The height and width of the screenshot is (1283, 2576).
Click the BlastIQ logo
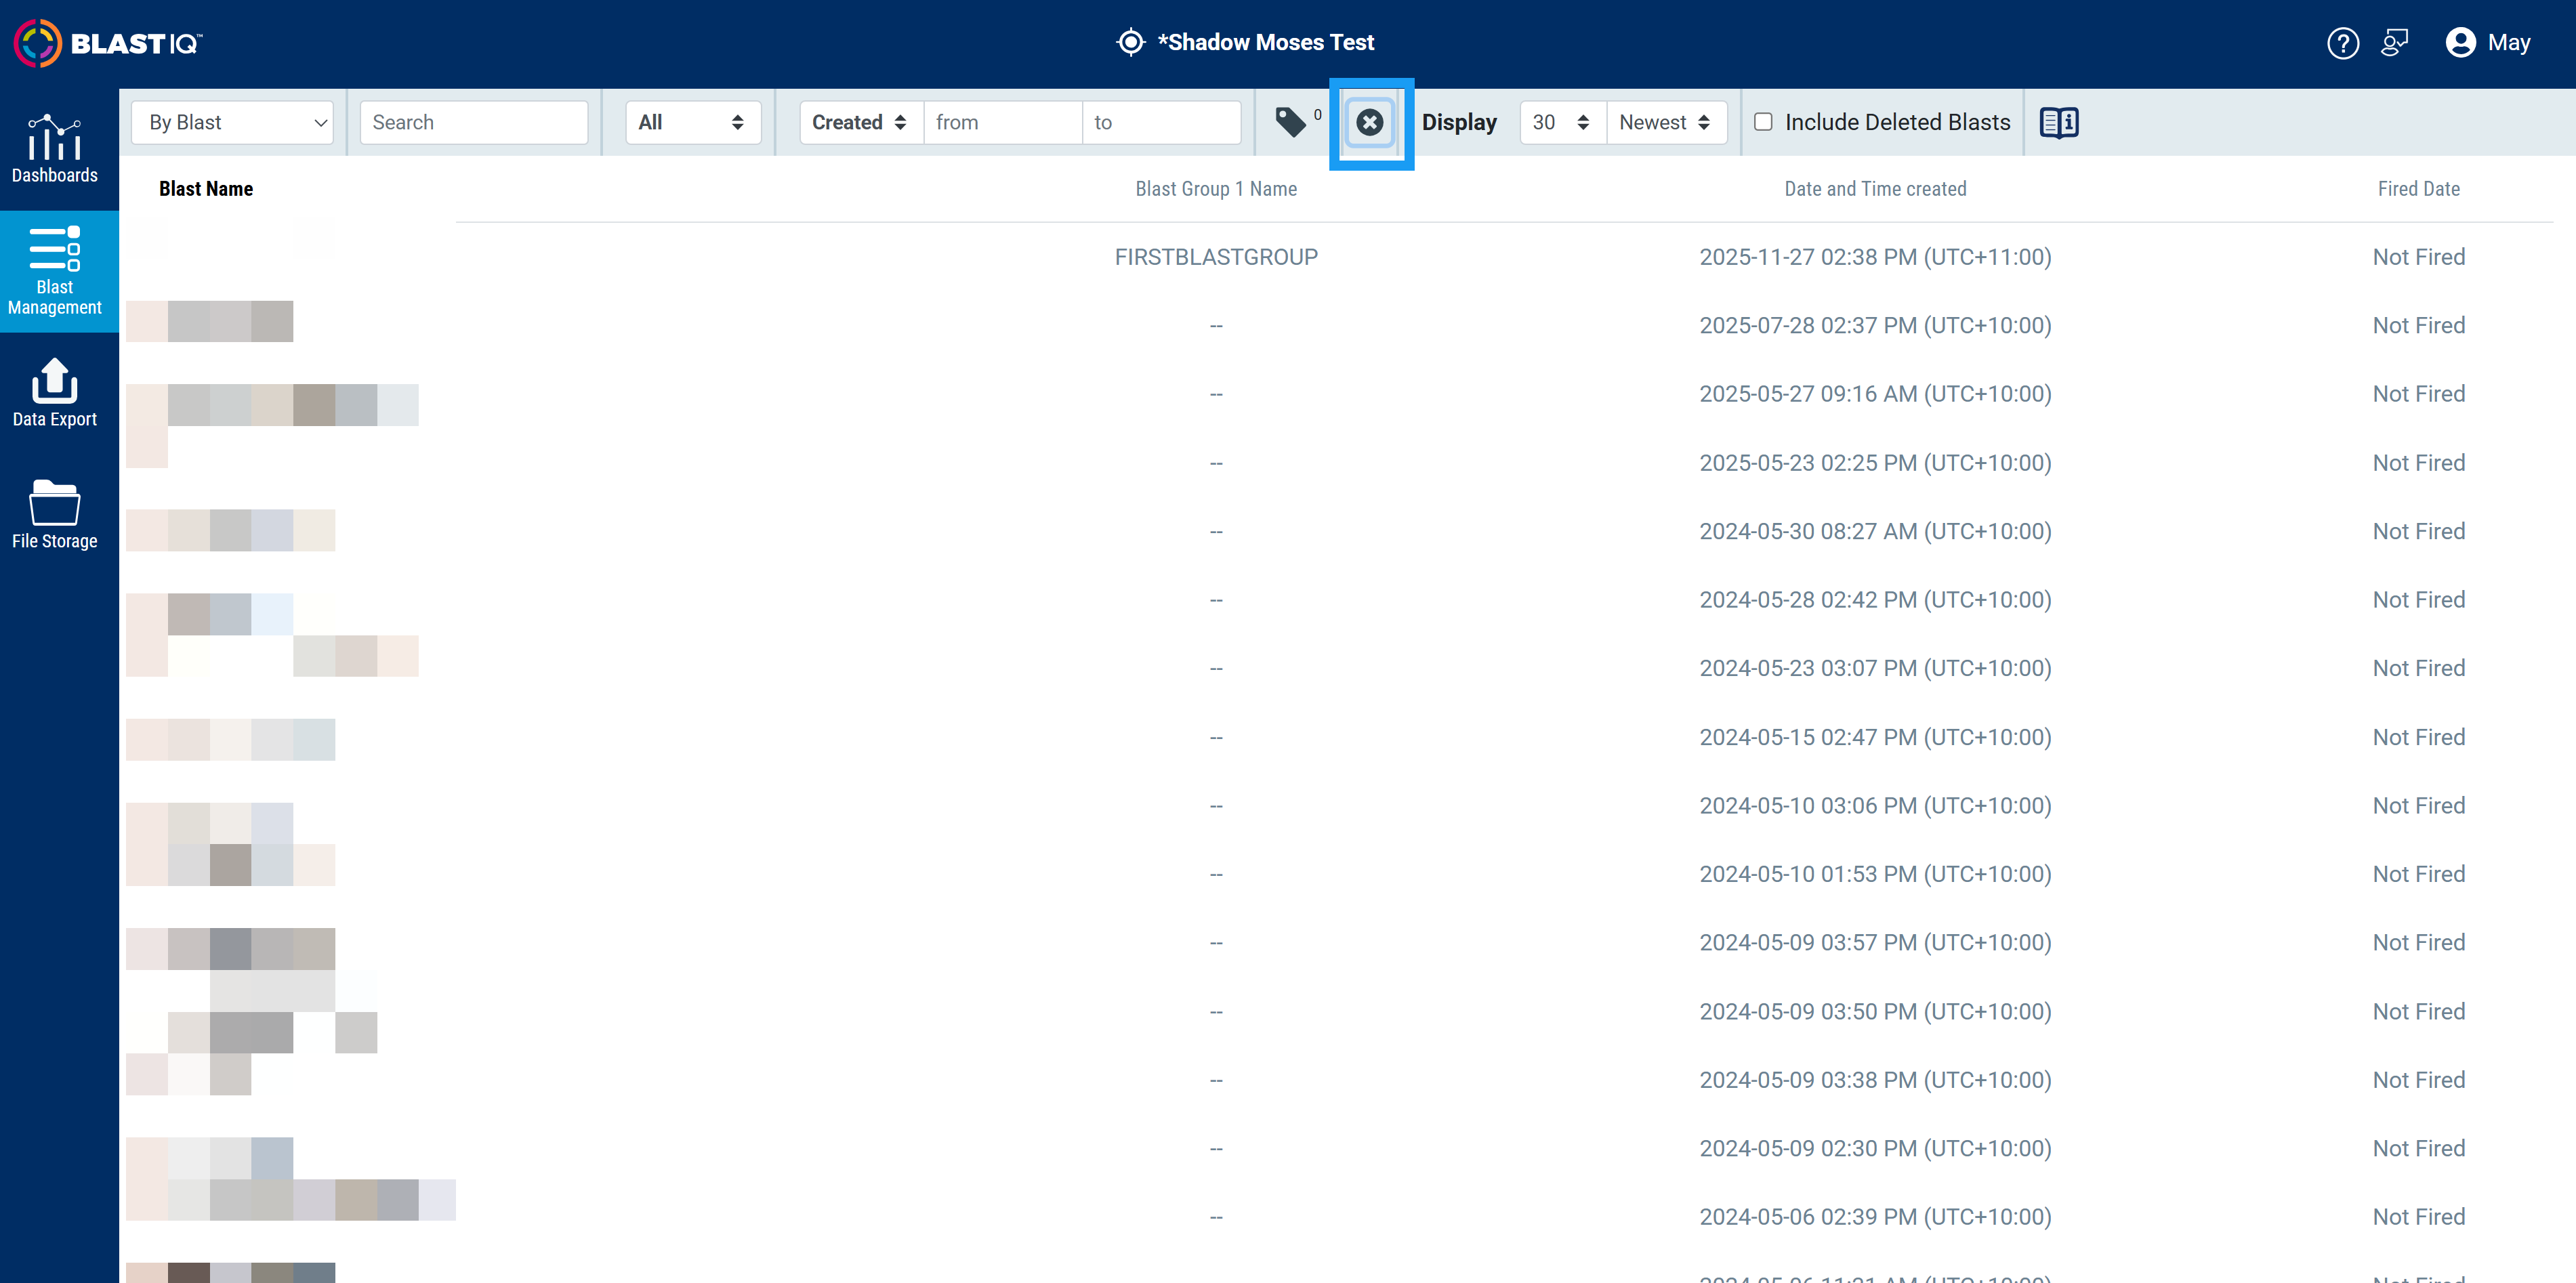[x=108, y=43]
